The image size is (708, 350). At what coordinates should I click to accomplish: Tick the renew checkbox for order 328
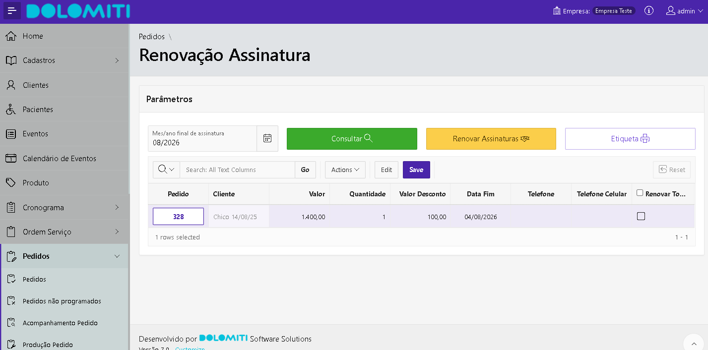click(641, 216)
